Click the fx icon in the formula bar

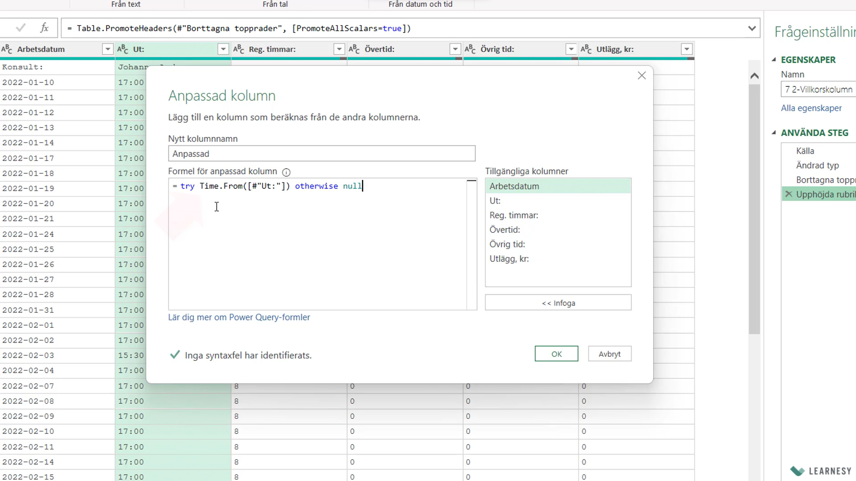point(44,28)
